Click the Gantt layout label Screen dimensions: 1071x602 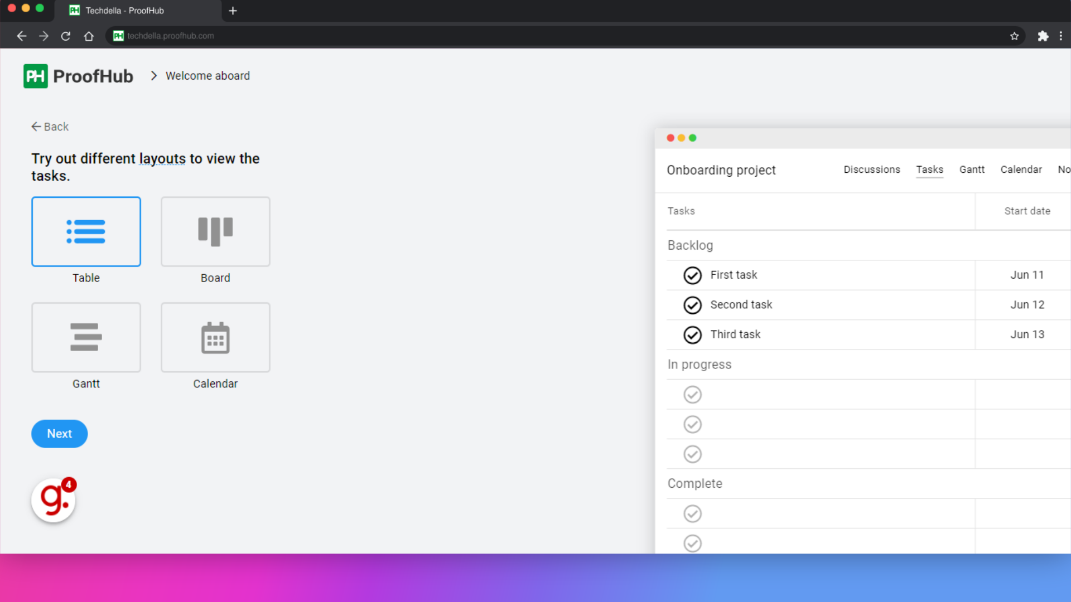[86, 383]
